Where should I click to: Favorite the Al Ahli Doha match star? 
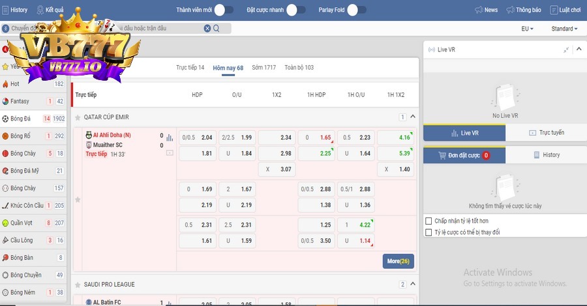click(x=78, y=199)
